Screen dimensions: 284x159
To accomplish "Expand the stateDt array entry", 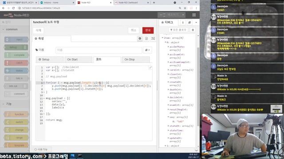I will (x=168, y=126).
